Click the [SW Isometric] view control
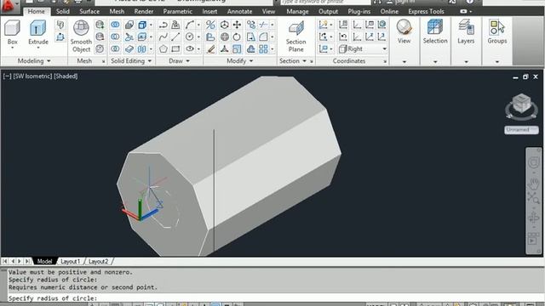Screen dimensions: 545x306 click(x=32, y=76)
